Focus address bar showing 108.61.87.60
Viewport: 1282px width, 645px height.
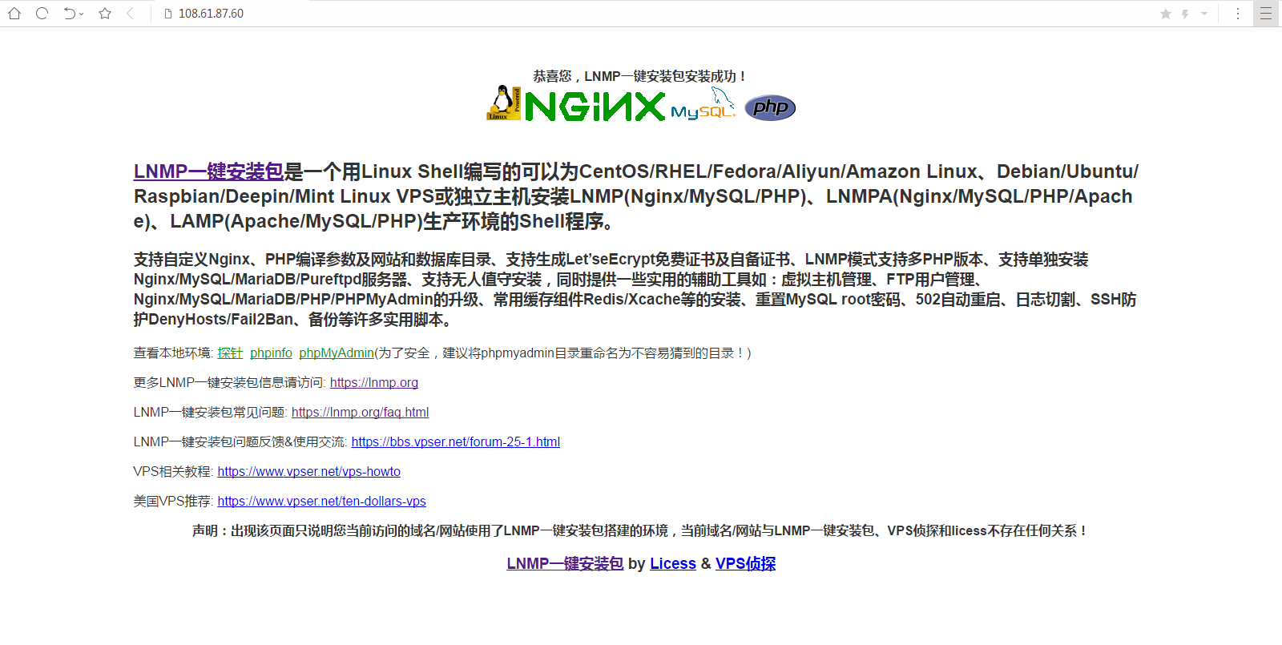click(x=212, y=14)
